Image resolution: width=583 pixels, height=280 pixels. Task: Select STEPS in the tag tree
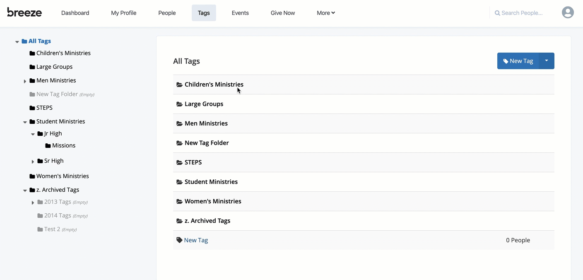click(x=44, y=108)
